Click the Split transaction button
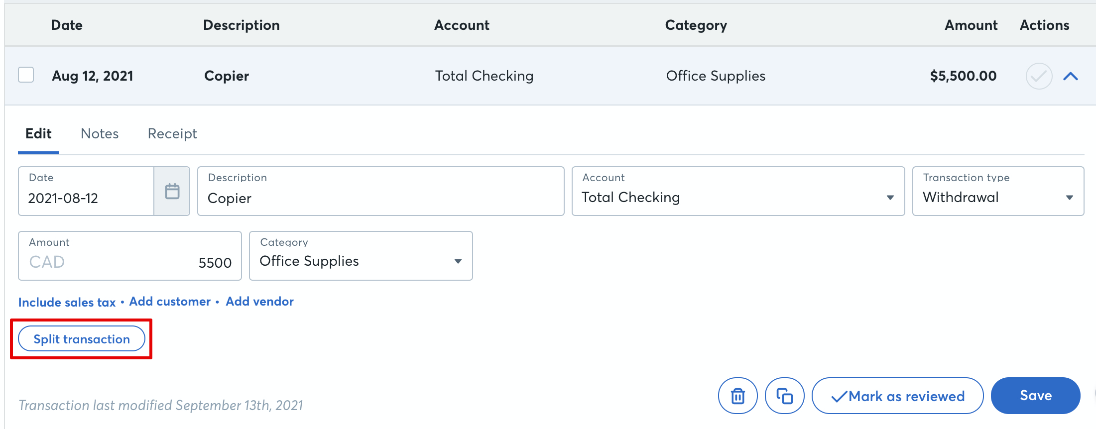 [82, 339]
